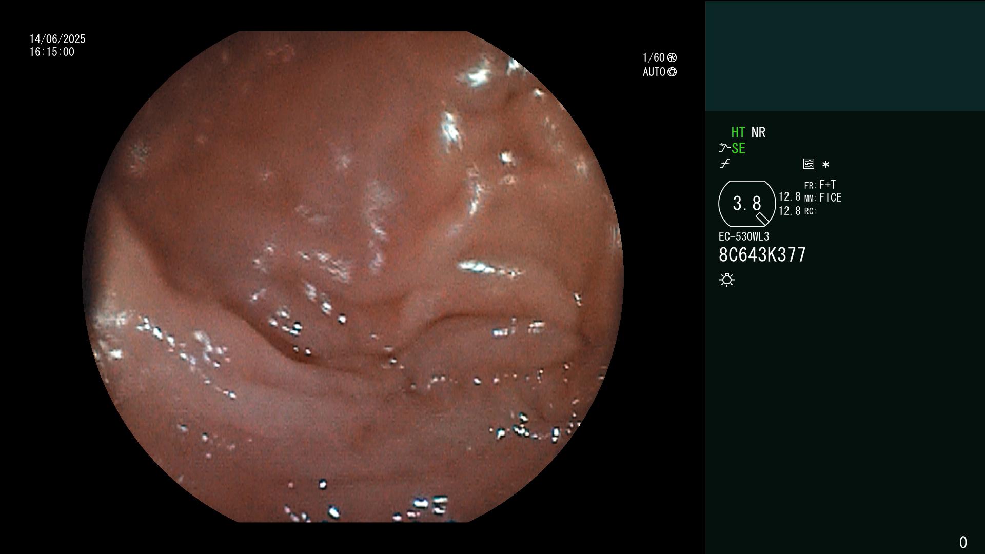The height and width of the screenshot is (554, 985).
Task: Click the asterisk symbol indicator
Action: 825,164
